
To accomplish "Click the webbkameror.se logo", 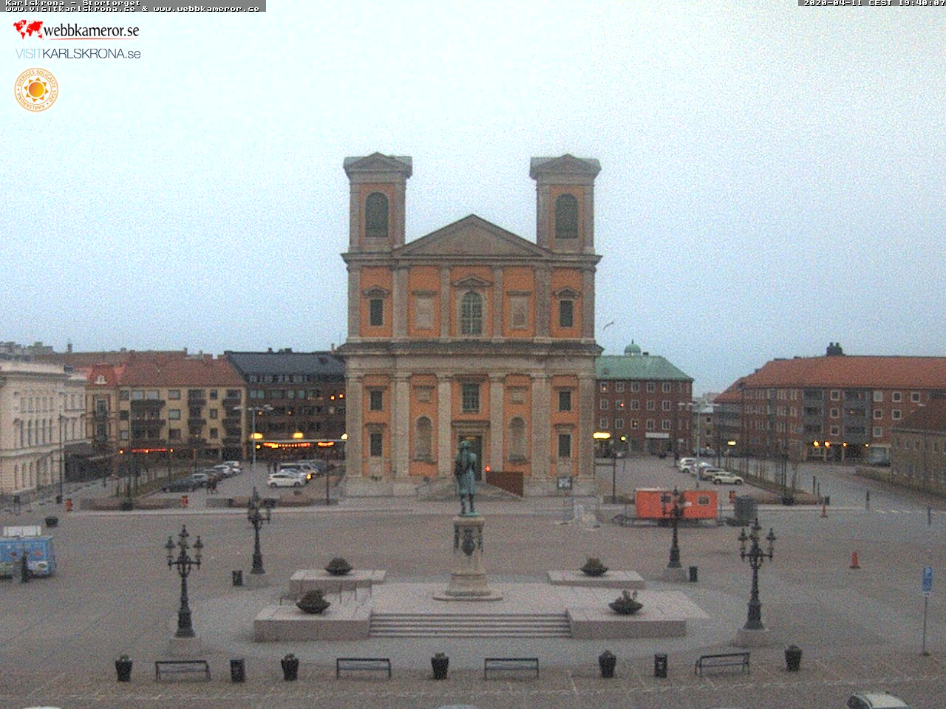I will [x=76, y=30].
